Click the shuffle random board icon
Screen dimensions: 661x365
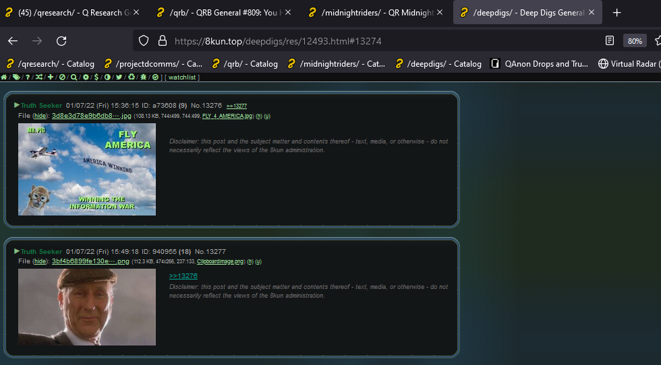(39, 77)
